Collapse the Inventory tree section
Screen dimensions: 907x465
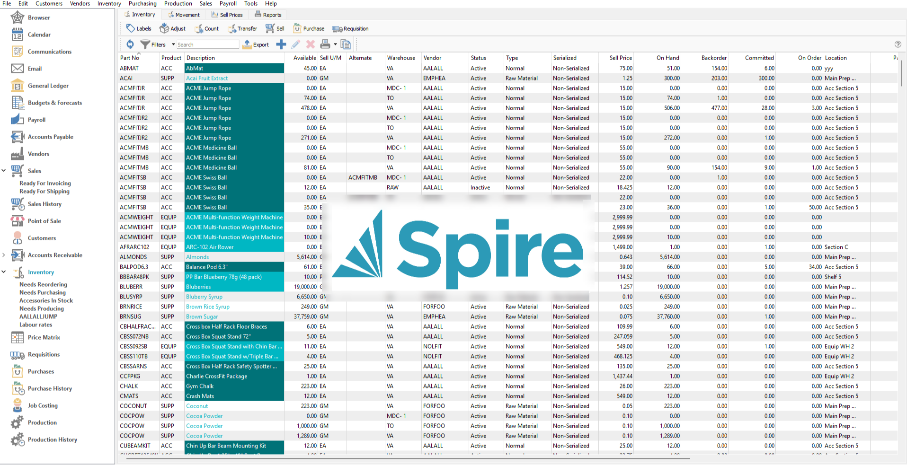coord(4,272)
